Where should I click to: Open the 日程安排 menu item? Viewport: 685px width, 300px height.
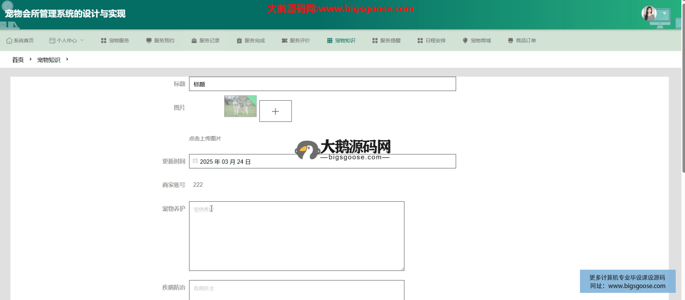coord(432,41)
